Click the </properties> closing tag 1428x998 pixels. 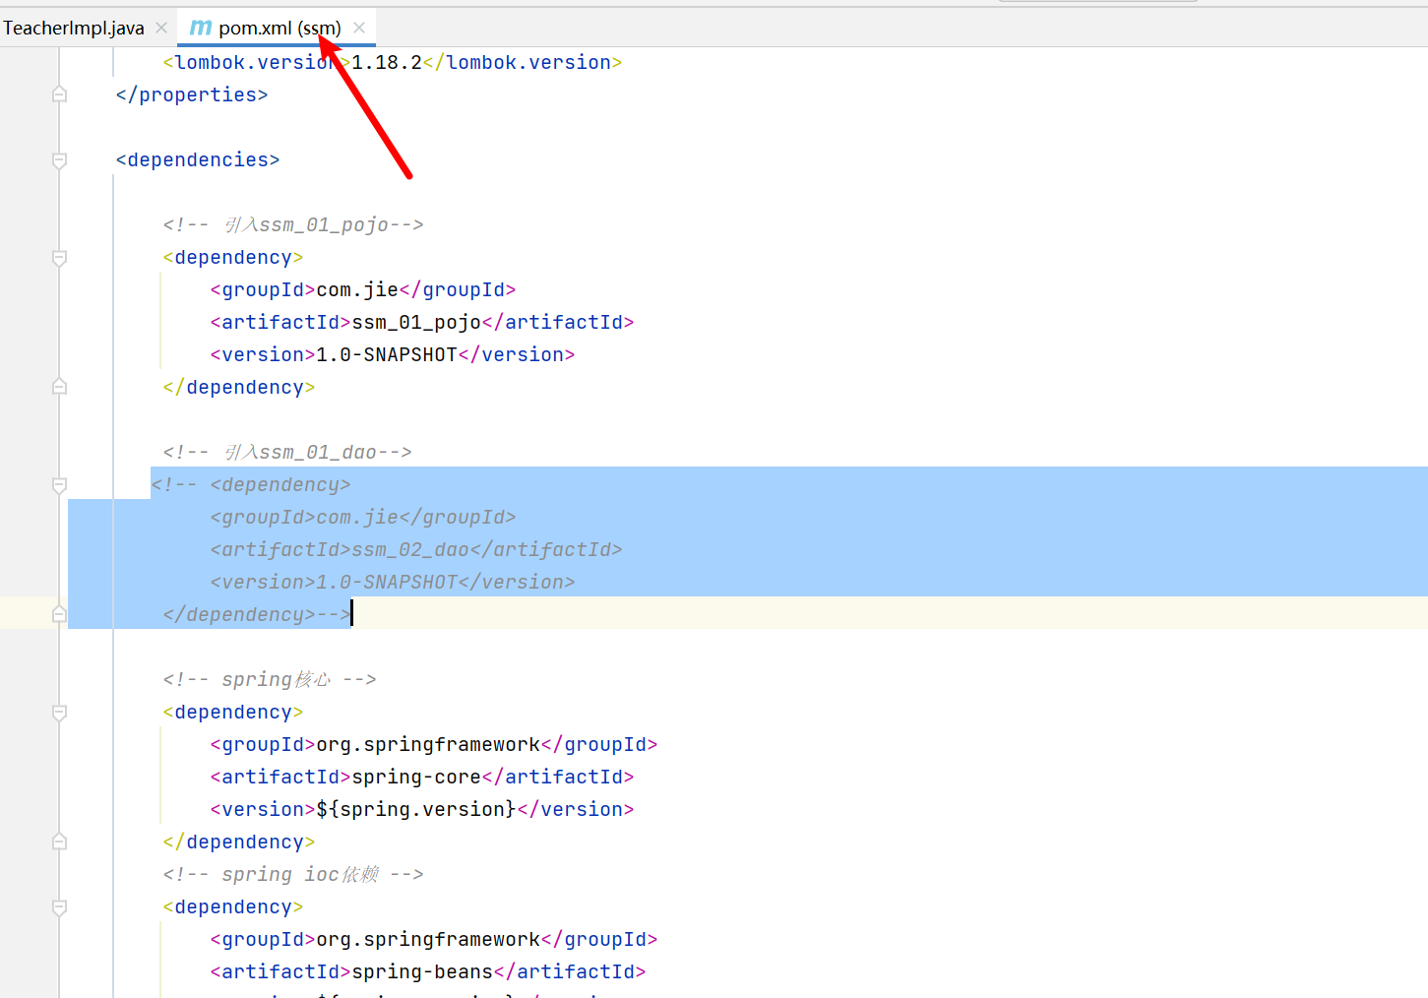point(192,94)
